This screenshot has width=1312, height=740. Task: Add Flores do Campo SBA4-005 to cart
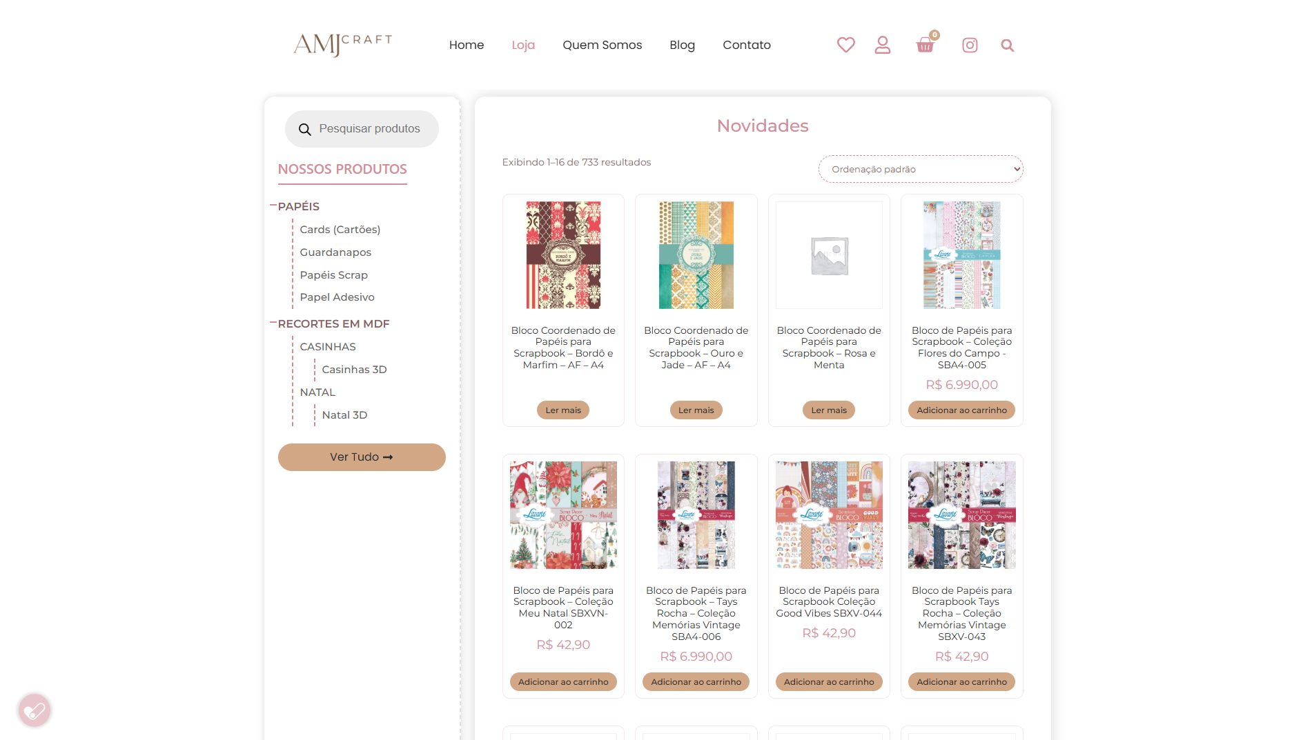click(x=962, y=410)
